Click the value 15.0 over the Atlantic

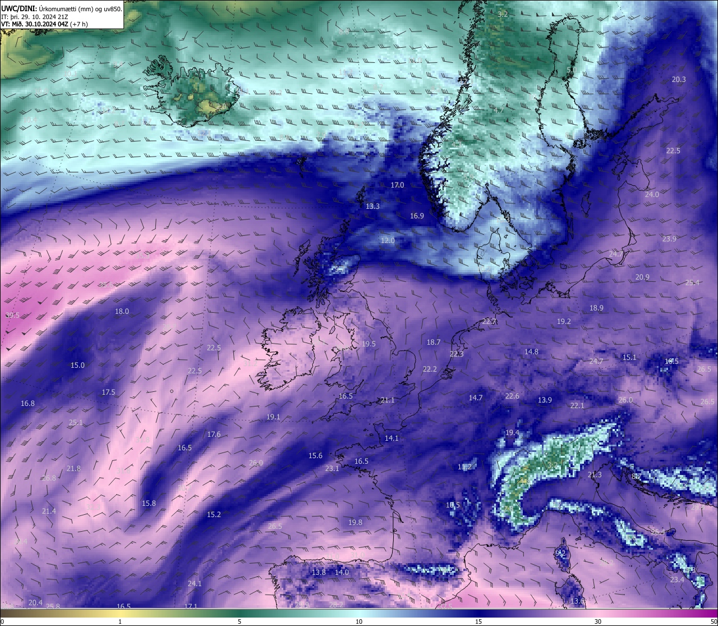click(77, 365)
